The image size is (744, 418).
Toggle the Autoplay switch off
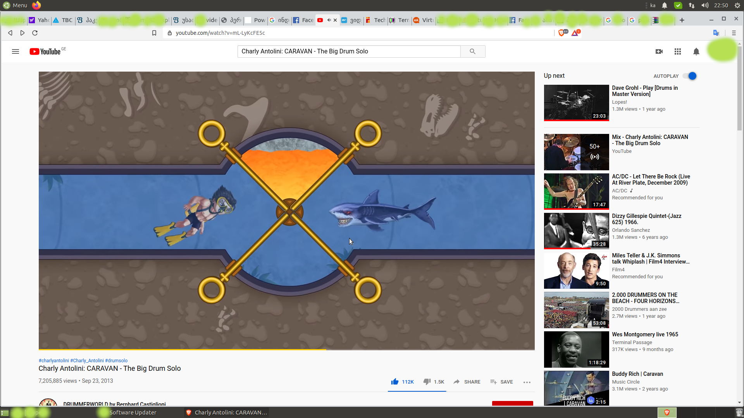[690, 76]
